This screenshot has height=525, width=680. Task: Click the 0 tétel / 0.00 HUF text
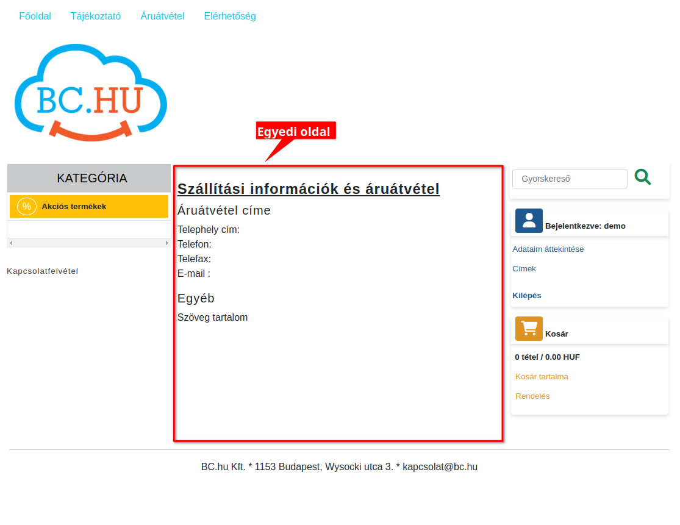pos(547,357)
